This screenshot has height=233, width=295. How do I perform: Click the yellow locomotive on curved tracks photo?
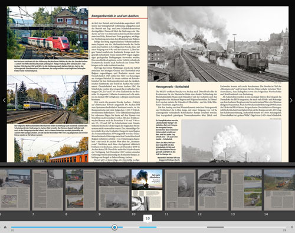tap(47, 99)
